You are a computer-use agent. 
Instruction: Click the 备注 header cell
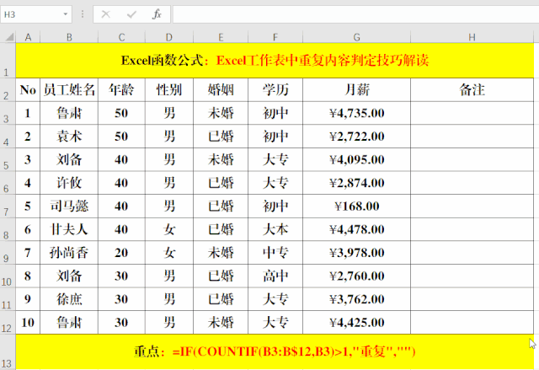(472, 89)
